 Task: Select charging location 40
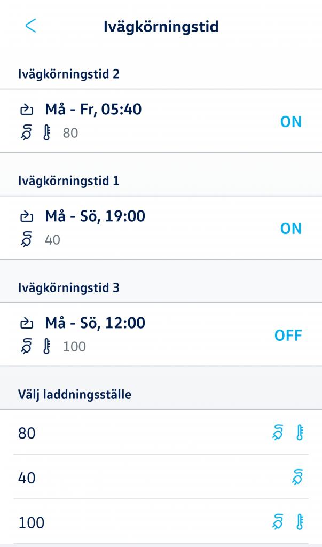click(161, 477)
